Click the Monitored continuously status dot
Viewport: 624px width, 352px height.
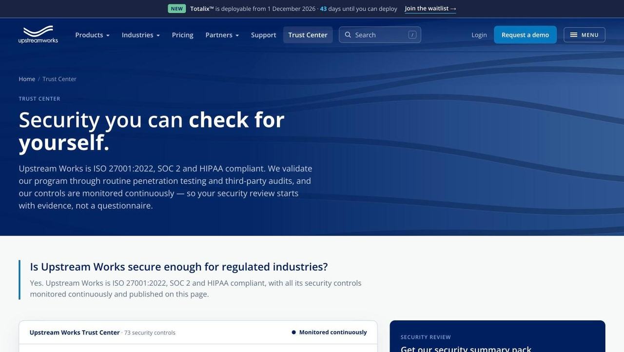tap(294, 332)
